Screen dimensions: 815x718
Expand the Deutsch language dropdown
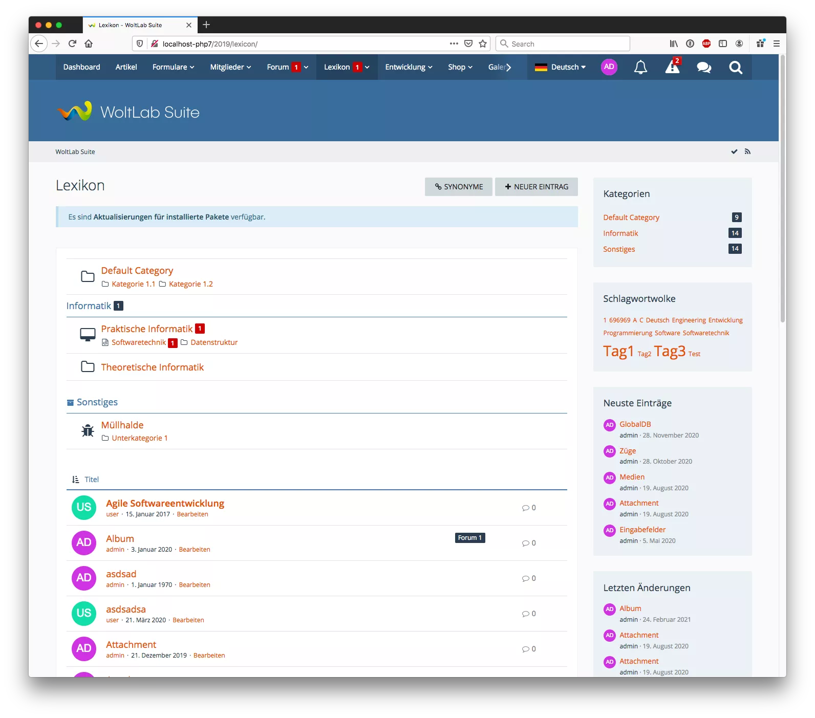(560, 67)
